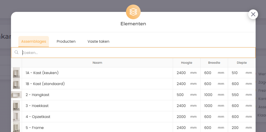The width and height of the screenshot is (266, 132).
Task: Sort by the Naam column header
Action: (97, 63)
